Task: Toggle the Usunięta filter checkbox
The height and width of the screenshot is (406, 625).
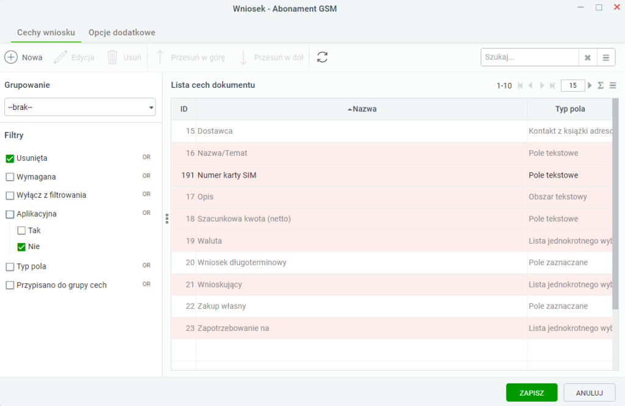Action: [x=10, y=158]
